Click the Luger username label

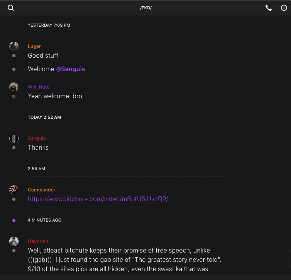(x=34, y=46)
